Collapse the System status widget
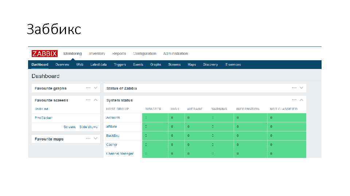Viewport: 350px width, 196px height. point(302,100)
